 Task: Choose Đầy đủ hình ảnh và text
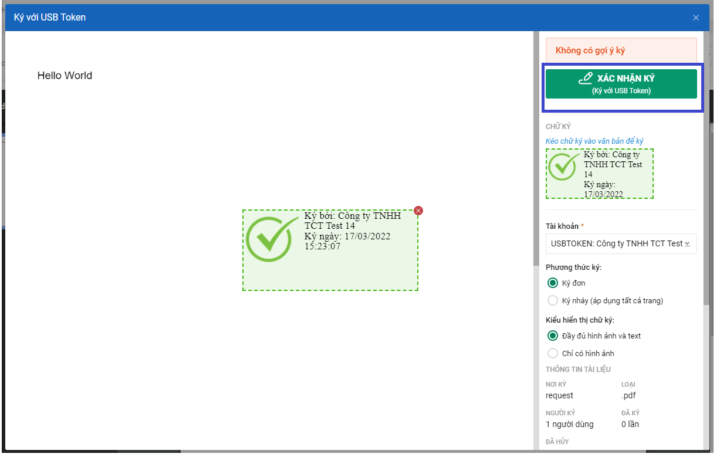552,336
